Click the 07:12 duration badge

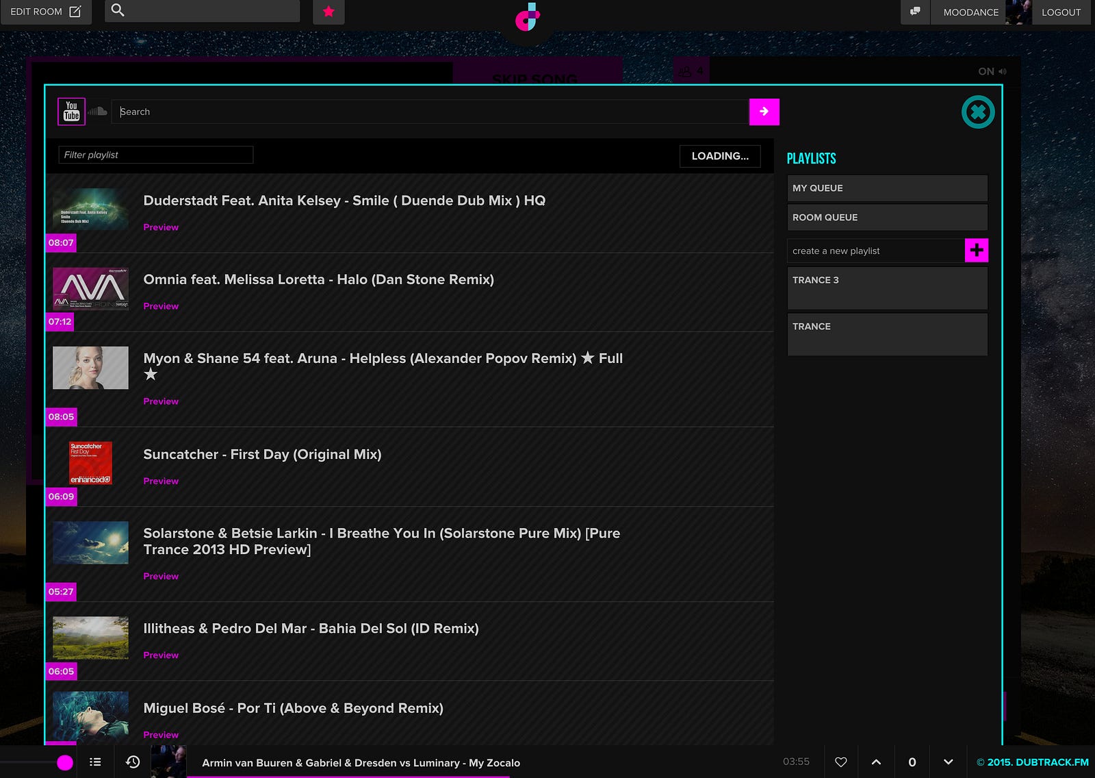point(60,321)
